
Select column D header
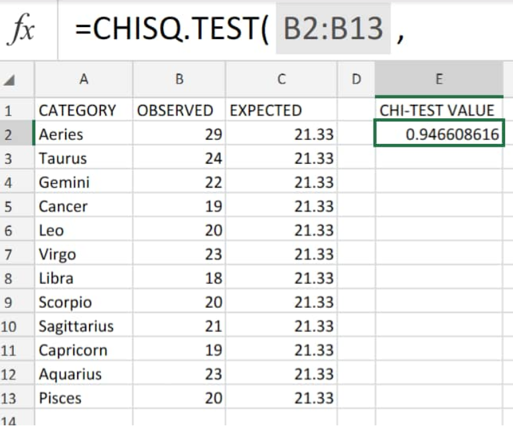[x=356, y=79]
